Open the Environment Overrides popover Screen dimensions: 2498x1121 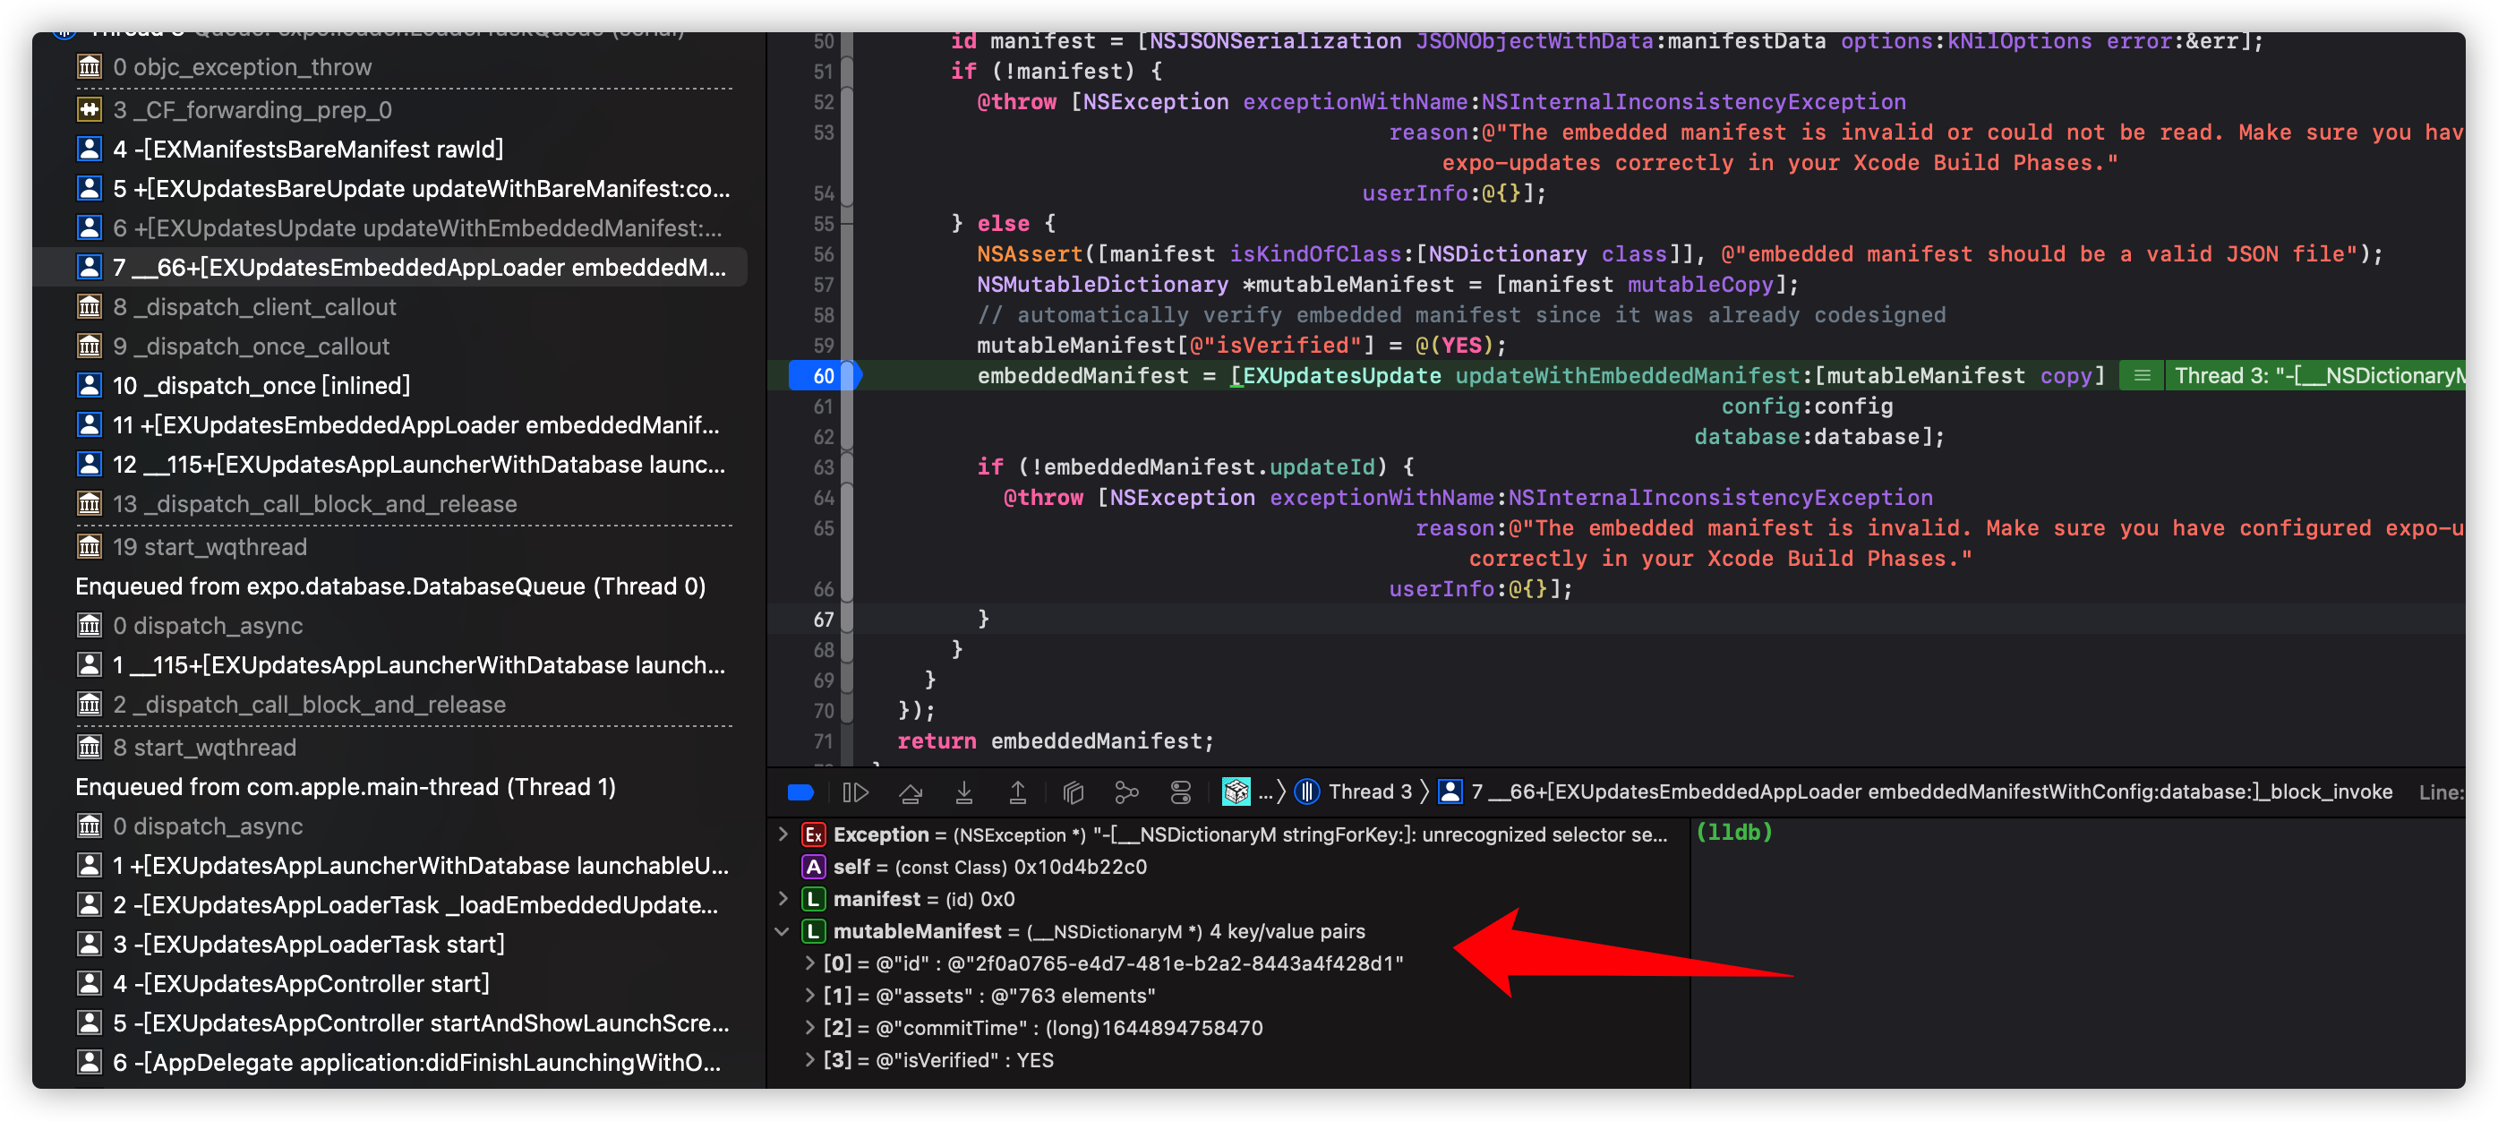[x=1179, y=792]
